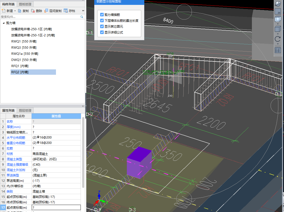Click the 删除 delete toolbar button
The height and width of the screenshot is (212, 284).
click(x=36, y=11)
